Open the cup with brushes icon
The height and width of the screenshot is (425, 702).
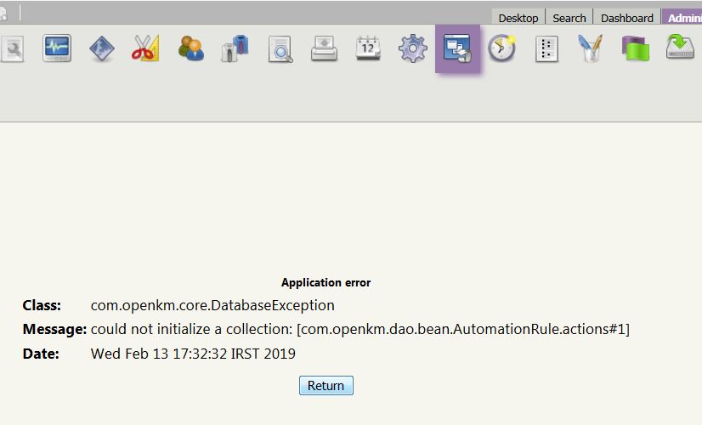(590, 48)
